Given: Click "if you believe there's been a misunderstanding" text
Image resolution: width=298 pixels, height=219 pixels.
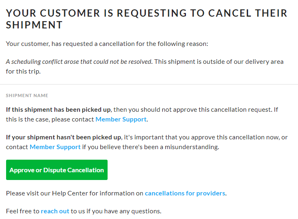Looking at the screenshot, I should (x=151, y=147).
